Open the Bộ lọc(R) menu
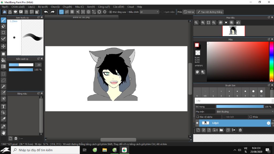Image resolution: width=274 pixels, height=154 pixels. pos(43,7)
